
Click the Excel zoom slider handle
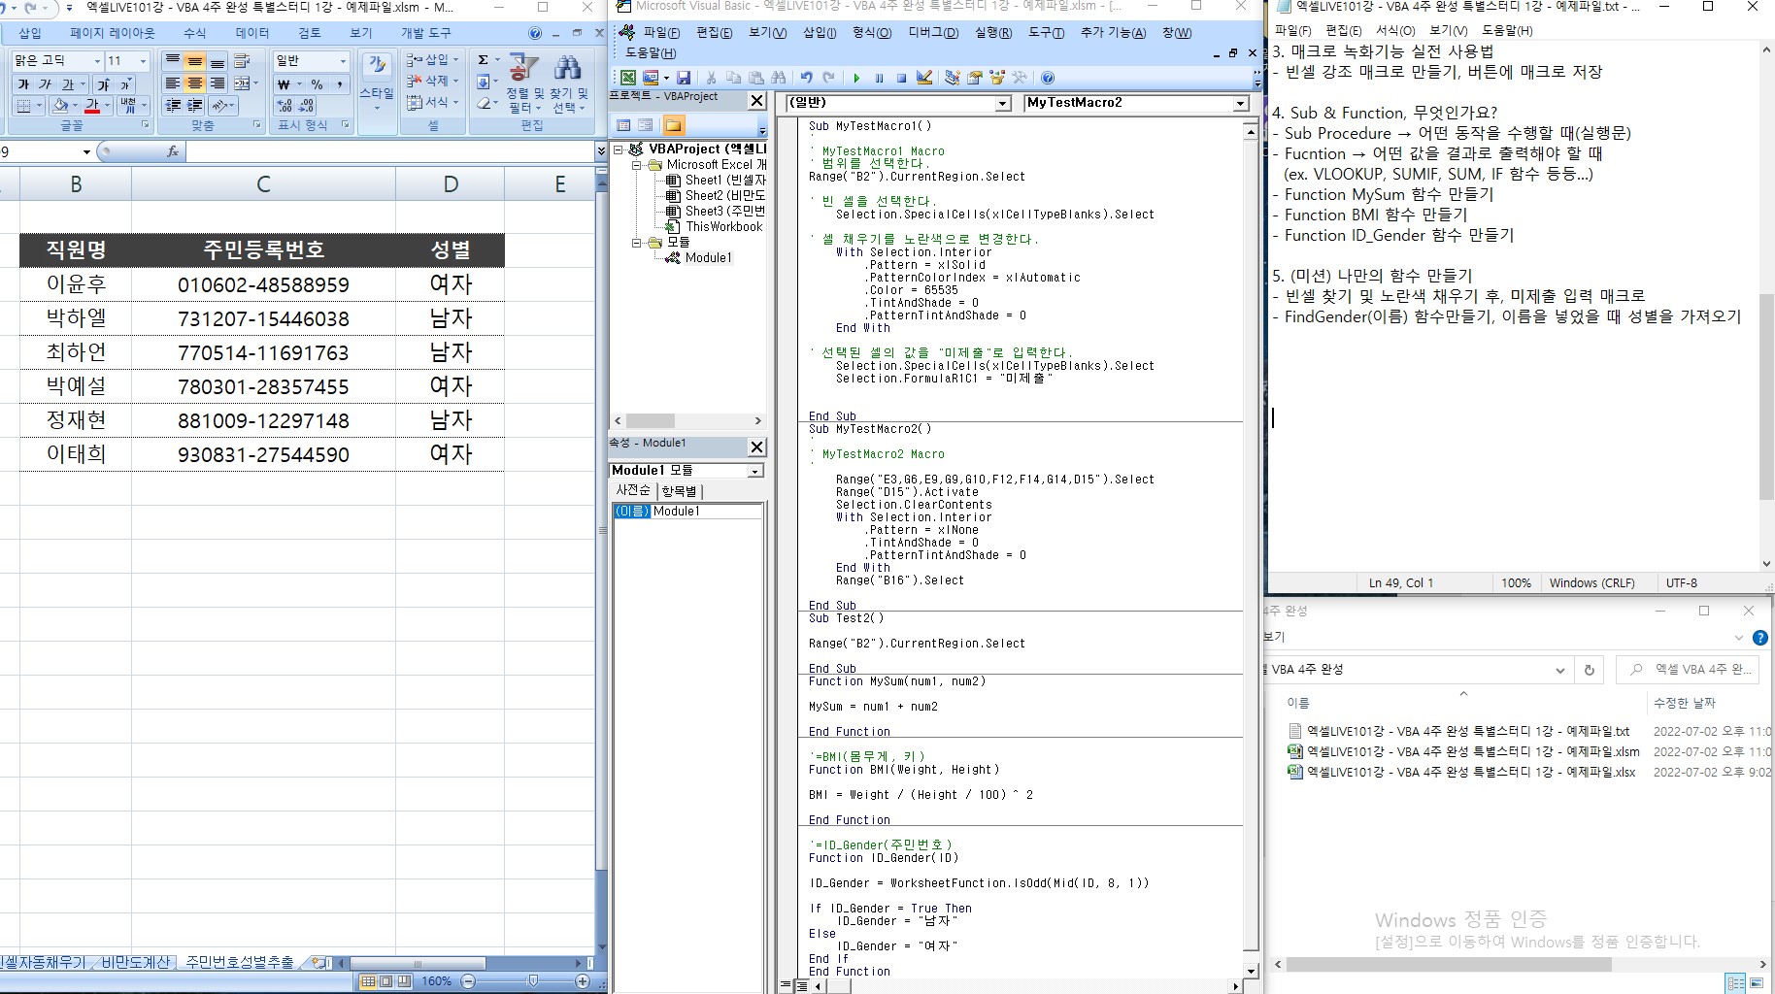pyautogui.click(x=532, y=981)
